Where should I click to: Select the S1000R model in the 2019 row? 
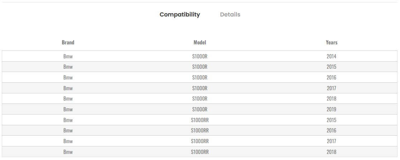200,110
